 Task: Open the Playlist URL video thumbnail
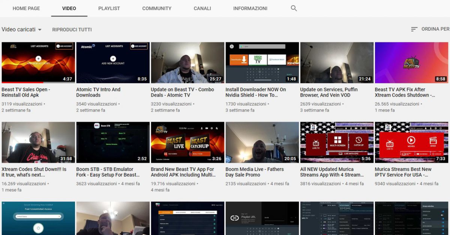coord(262,219)
